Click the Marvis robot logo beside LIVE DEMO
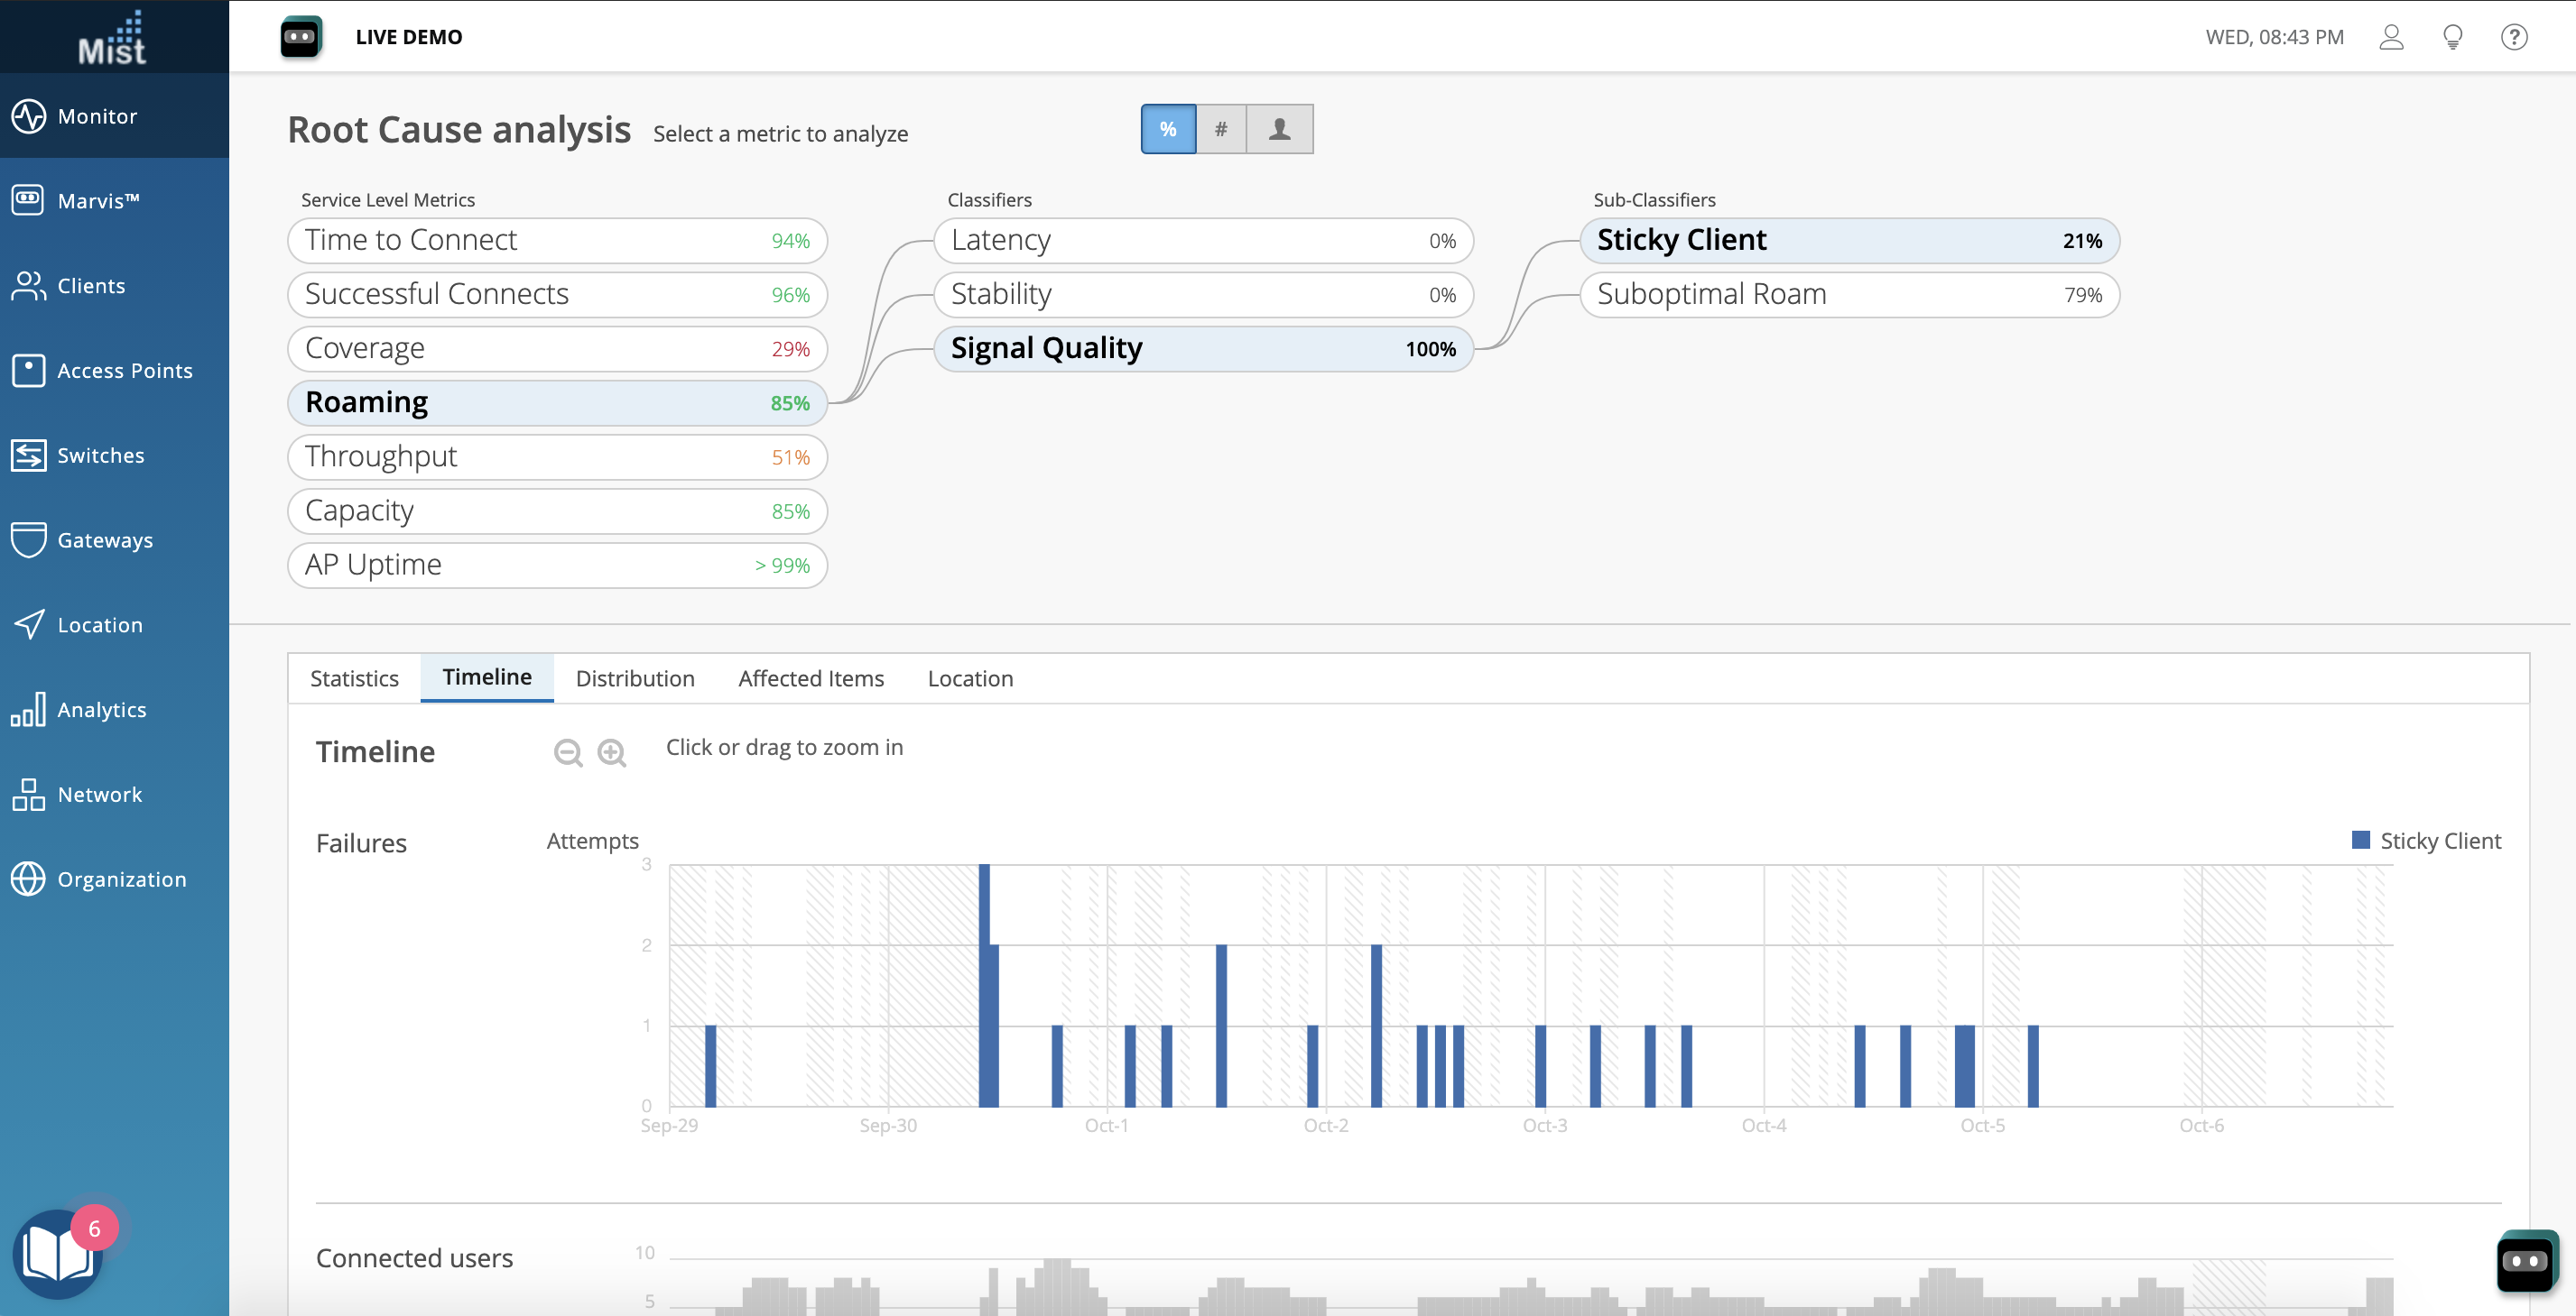2576x1316 pixels. point(300,37)
